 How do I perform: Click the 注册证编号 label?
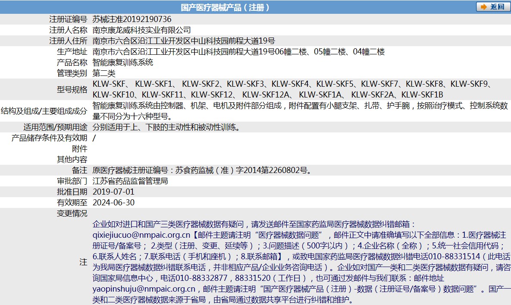point(68,19)
